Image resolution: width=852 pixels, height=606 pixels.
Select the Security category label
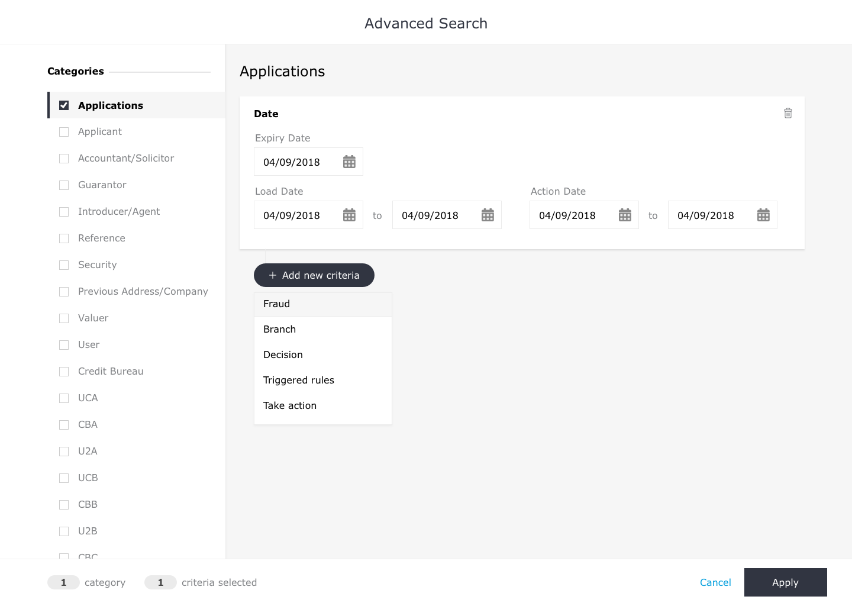pyautogui.click(x=98, y=265)
